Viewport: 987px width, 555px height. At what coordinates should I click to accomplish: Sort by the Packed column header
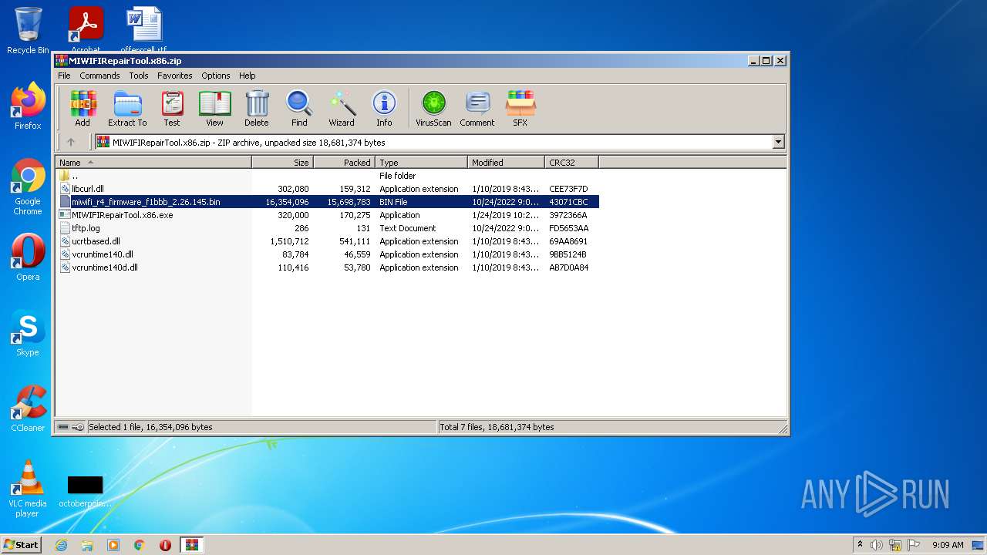tap(344, 162)
